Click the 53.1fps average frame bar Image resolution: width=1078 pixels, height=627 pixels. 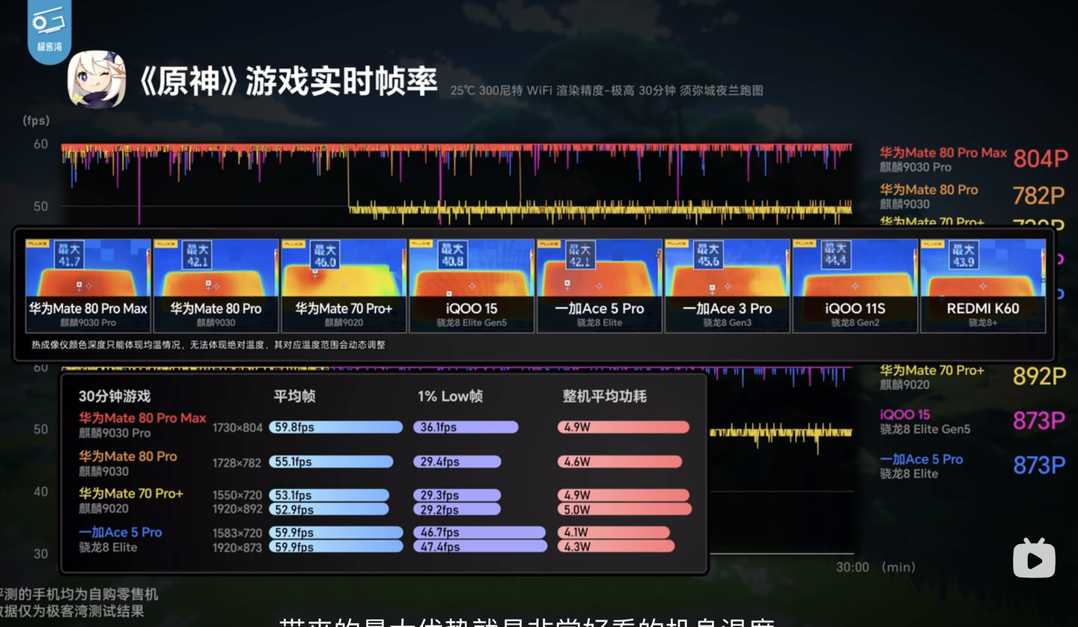tap(329, 495)
